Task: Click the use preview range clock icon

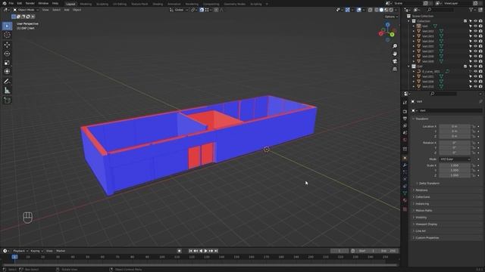Action: pos(353,251)
